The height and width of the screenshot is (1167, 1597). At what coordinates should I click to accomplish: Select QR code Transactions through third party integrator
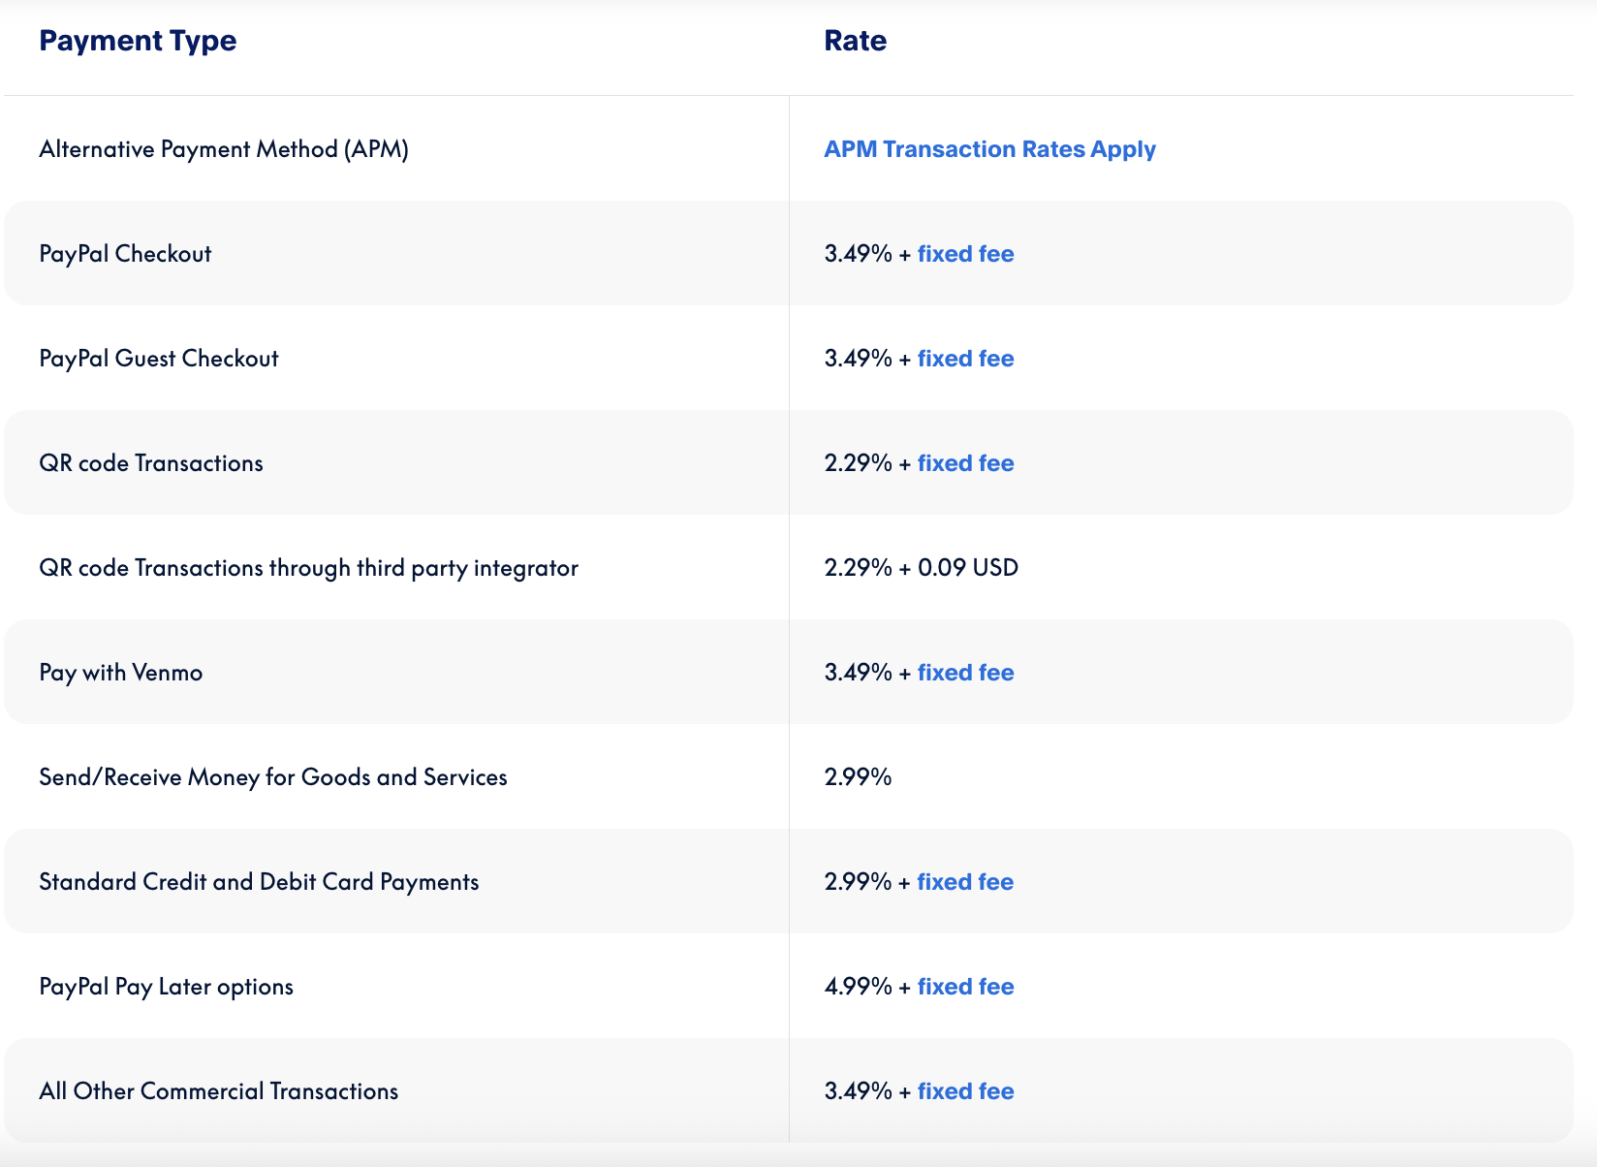coord(308,568)
